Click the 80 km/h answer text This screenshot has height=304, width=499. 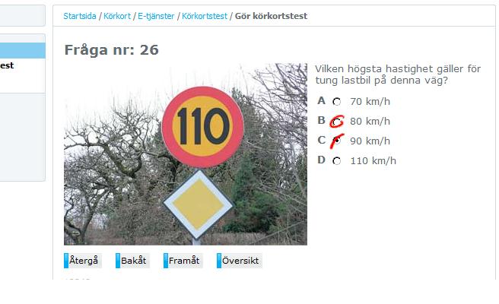click(370, 121)
